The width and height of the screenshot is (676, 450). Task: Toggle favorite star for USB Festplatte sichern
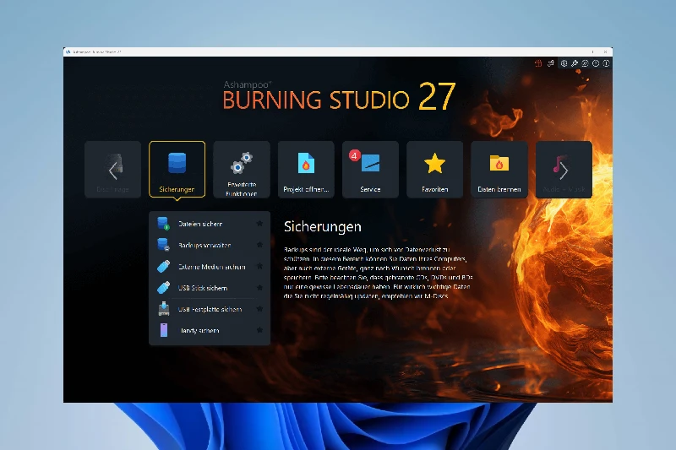(259, 309)
